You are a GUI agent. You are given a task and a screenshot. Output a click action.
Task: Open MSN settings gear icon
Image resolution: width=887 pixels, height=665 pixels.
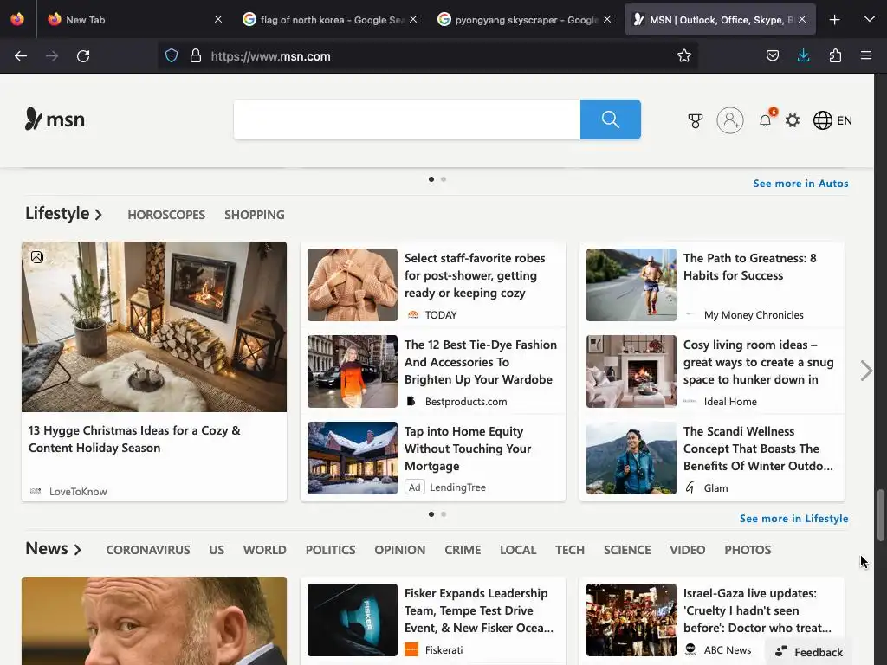tap(793, 120)
